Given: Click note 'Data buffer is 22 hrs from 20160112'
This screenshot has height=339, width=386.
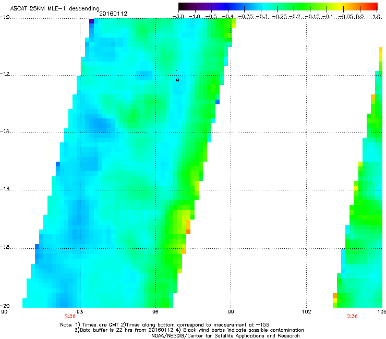Looking at the screenshot, I should pyautogui.click(x=126, y=330).
